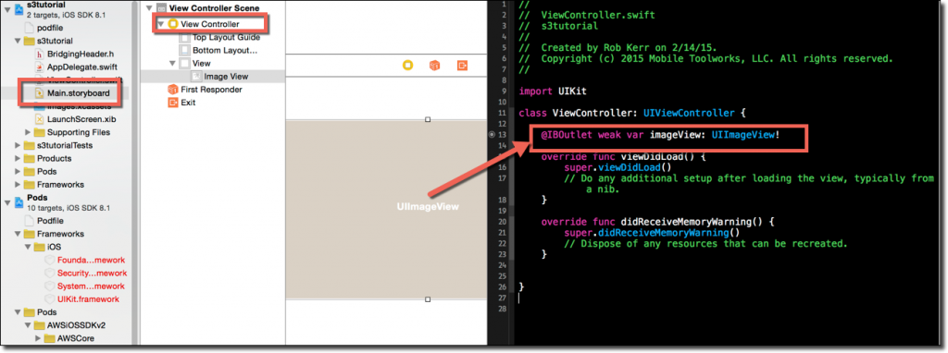Screen dimensions: 948x353
Task: Click the IBOutlet connection circle at line 13
Action: [x=492, y=135]
